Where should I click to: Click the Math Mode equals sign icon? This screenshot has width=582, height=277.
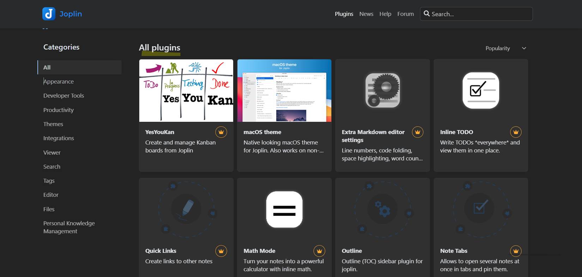click(284, 209)
